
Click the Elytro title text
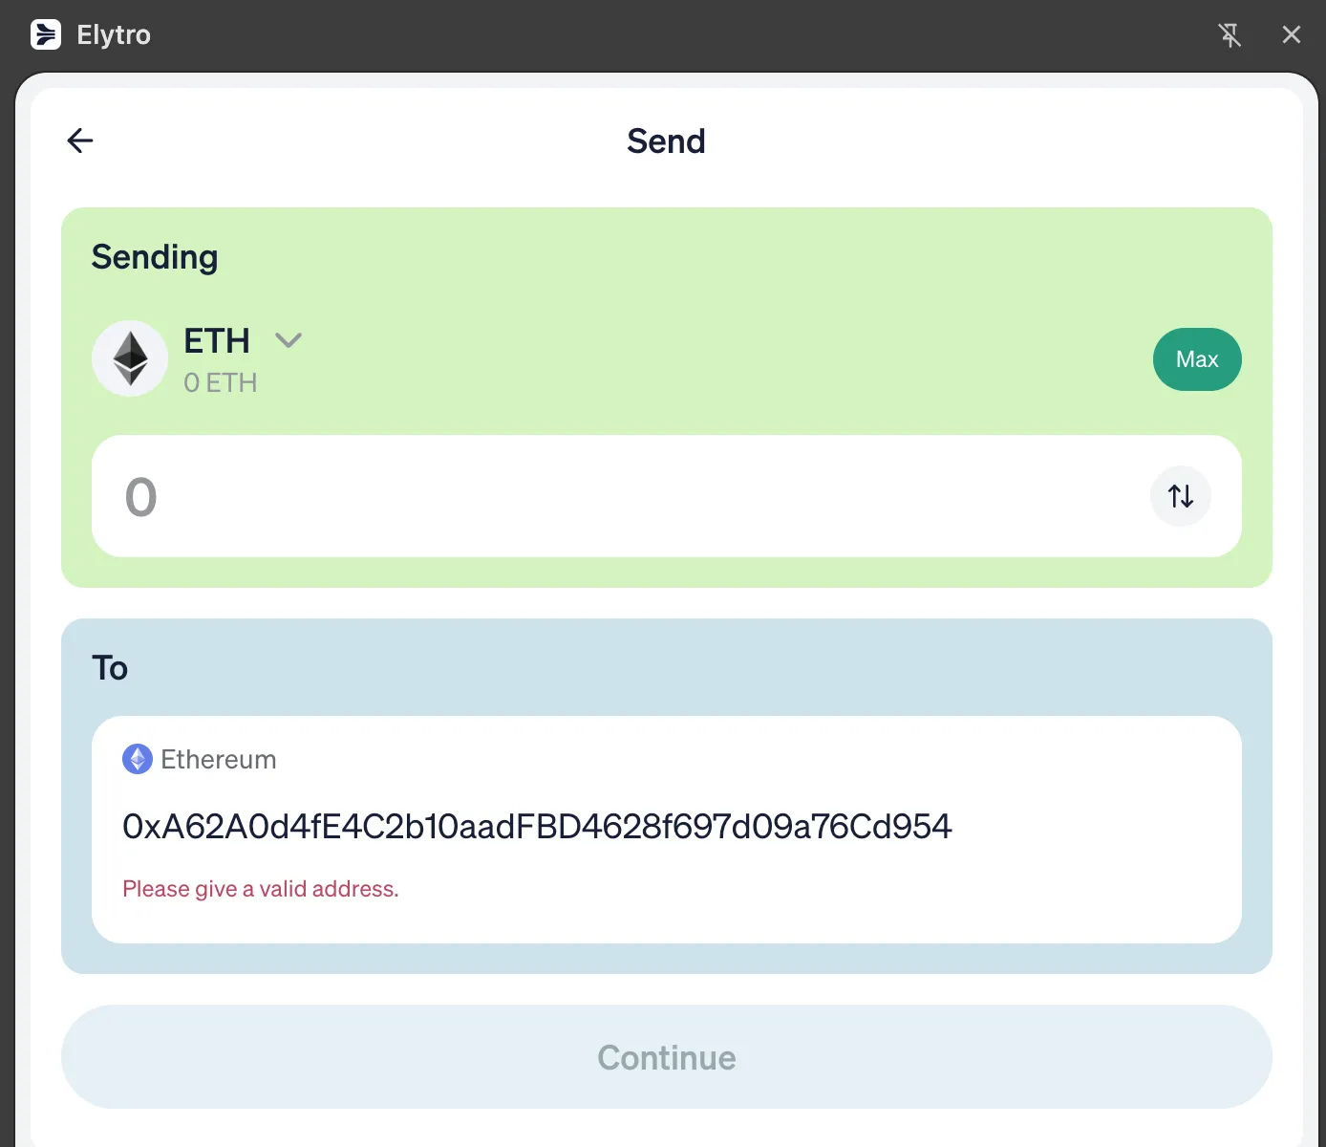[x=114, y=35]
